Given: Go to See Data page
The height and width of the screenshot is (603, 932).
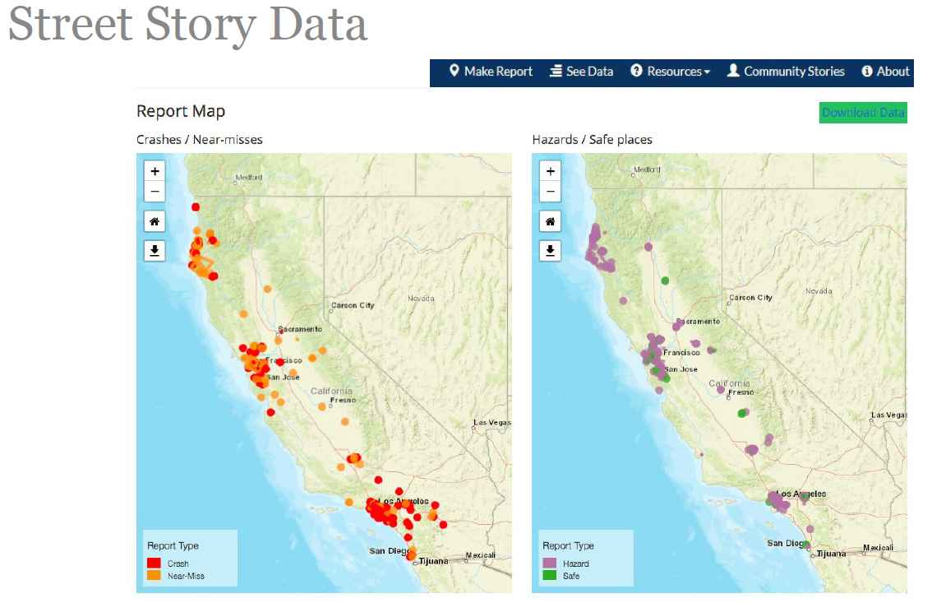Looking at the screenshot, I should click(582, 72).
